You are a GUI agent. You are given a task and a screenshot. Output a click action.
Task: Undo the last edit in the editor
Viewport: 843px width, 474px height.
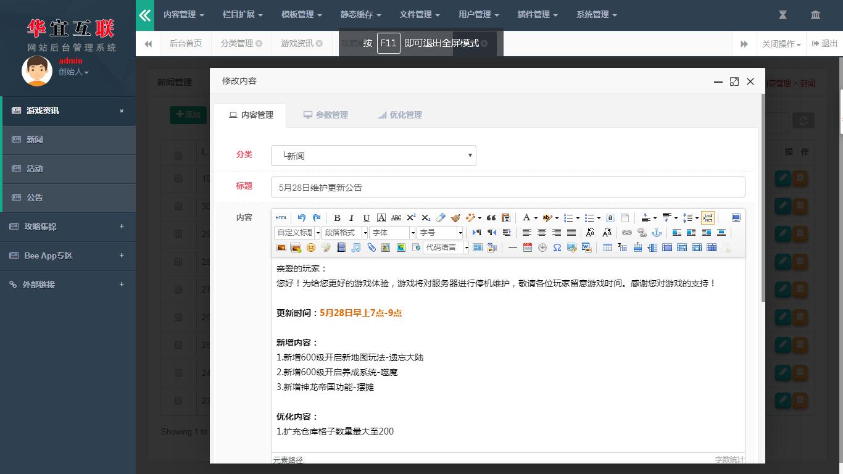click(x=301, y=218)
